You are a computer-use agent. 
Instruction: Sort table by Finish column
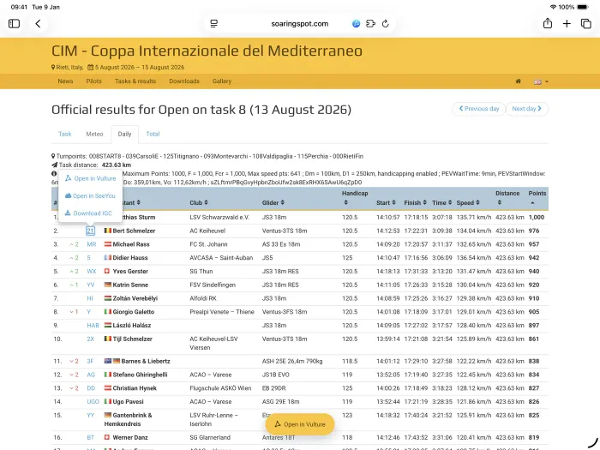click(x=415, y=202)
